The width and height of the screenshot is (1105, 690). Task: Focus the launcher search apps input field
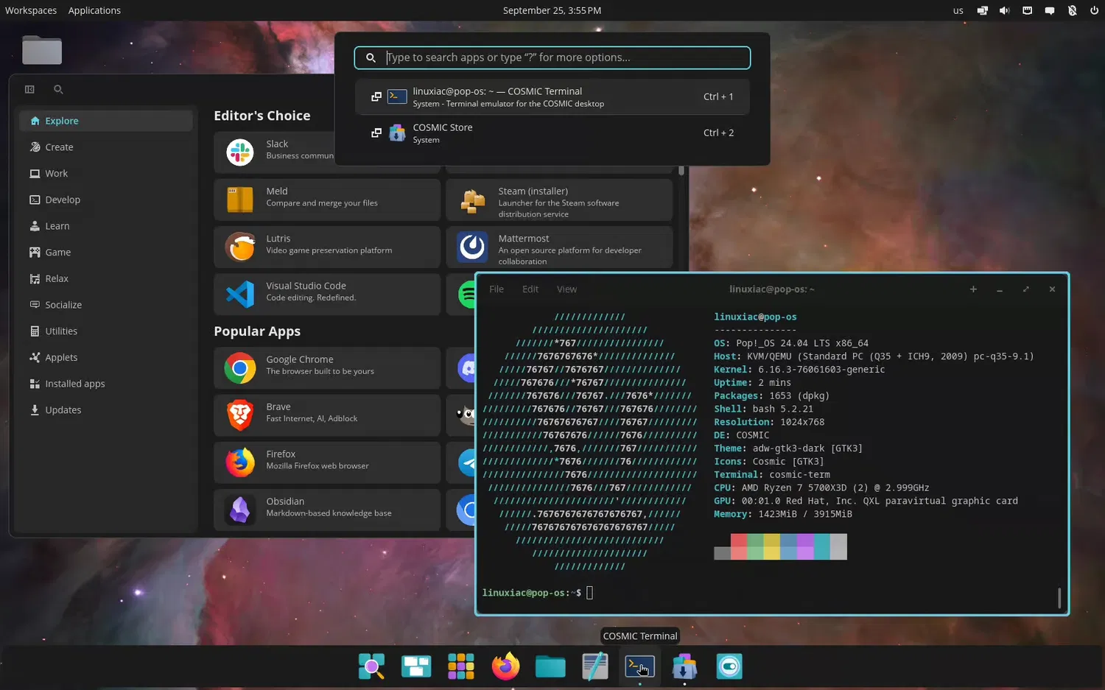point(552,57)
